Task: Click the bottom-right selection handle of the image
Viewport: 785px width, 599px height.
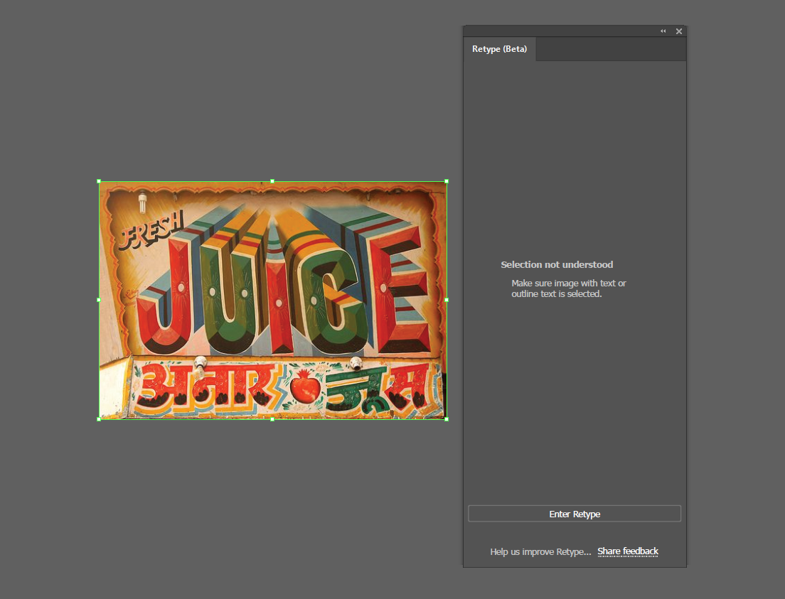Action: tap(447, 419)
